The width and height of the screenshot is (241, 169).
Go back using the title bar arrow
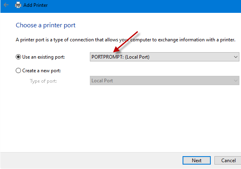(x=6, y=5)
